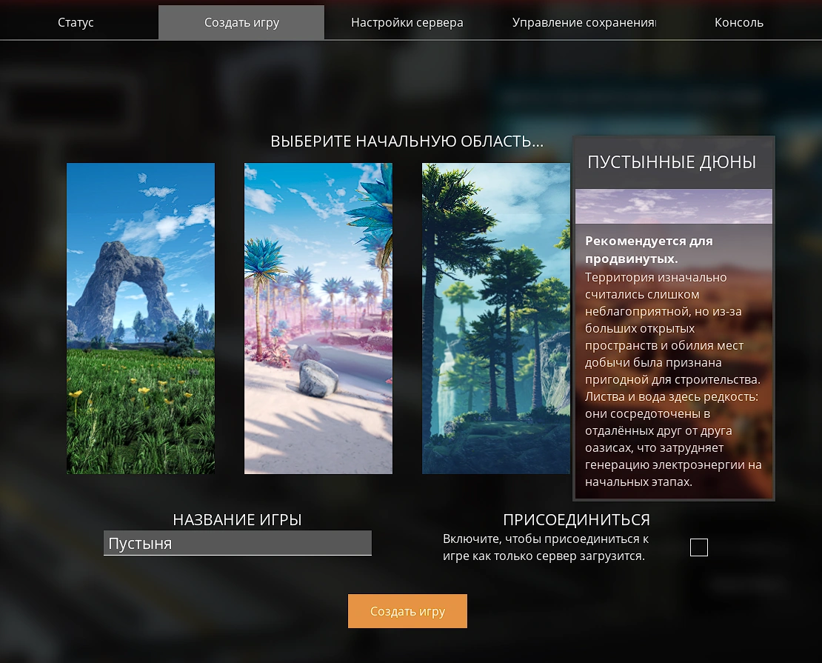Select the desert dunes starting area
This screenshot has width=822, height=663.
coord(318,319)
